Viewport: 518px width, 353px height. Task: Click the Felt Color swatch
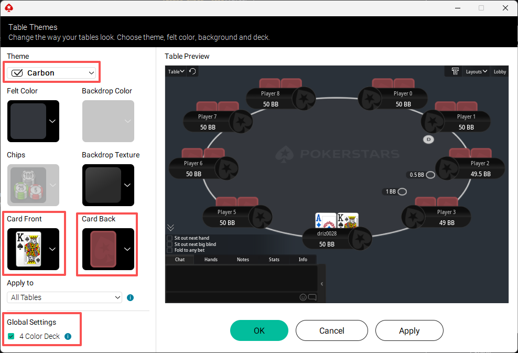[28, 121]
